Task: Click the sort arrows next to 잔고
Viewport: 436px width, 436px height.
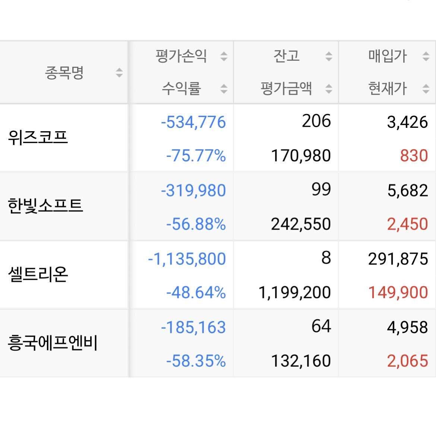Action: (328, 57)
